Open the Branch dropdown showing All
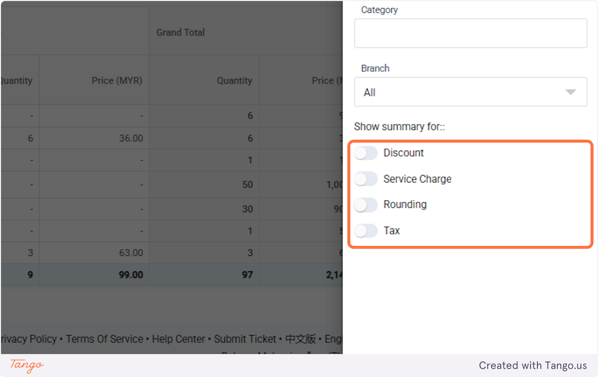This screenshot has height=377, width=598. pyautogui.click(x=470, y=92)
